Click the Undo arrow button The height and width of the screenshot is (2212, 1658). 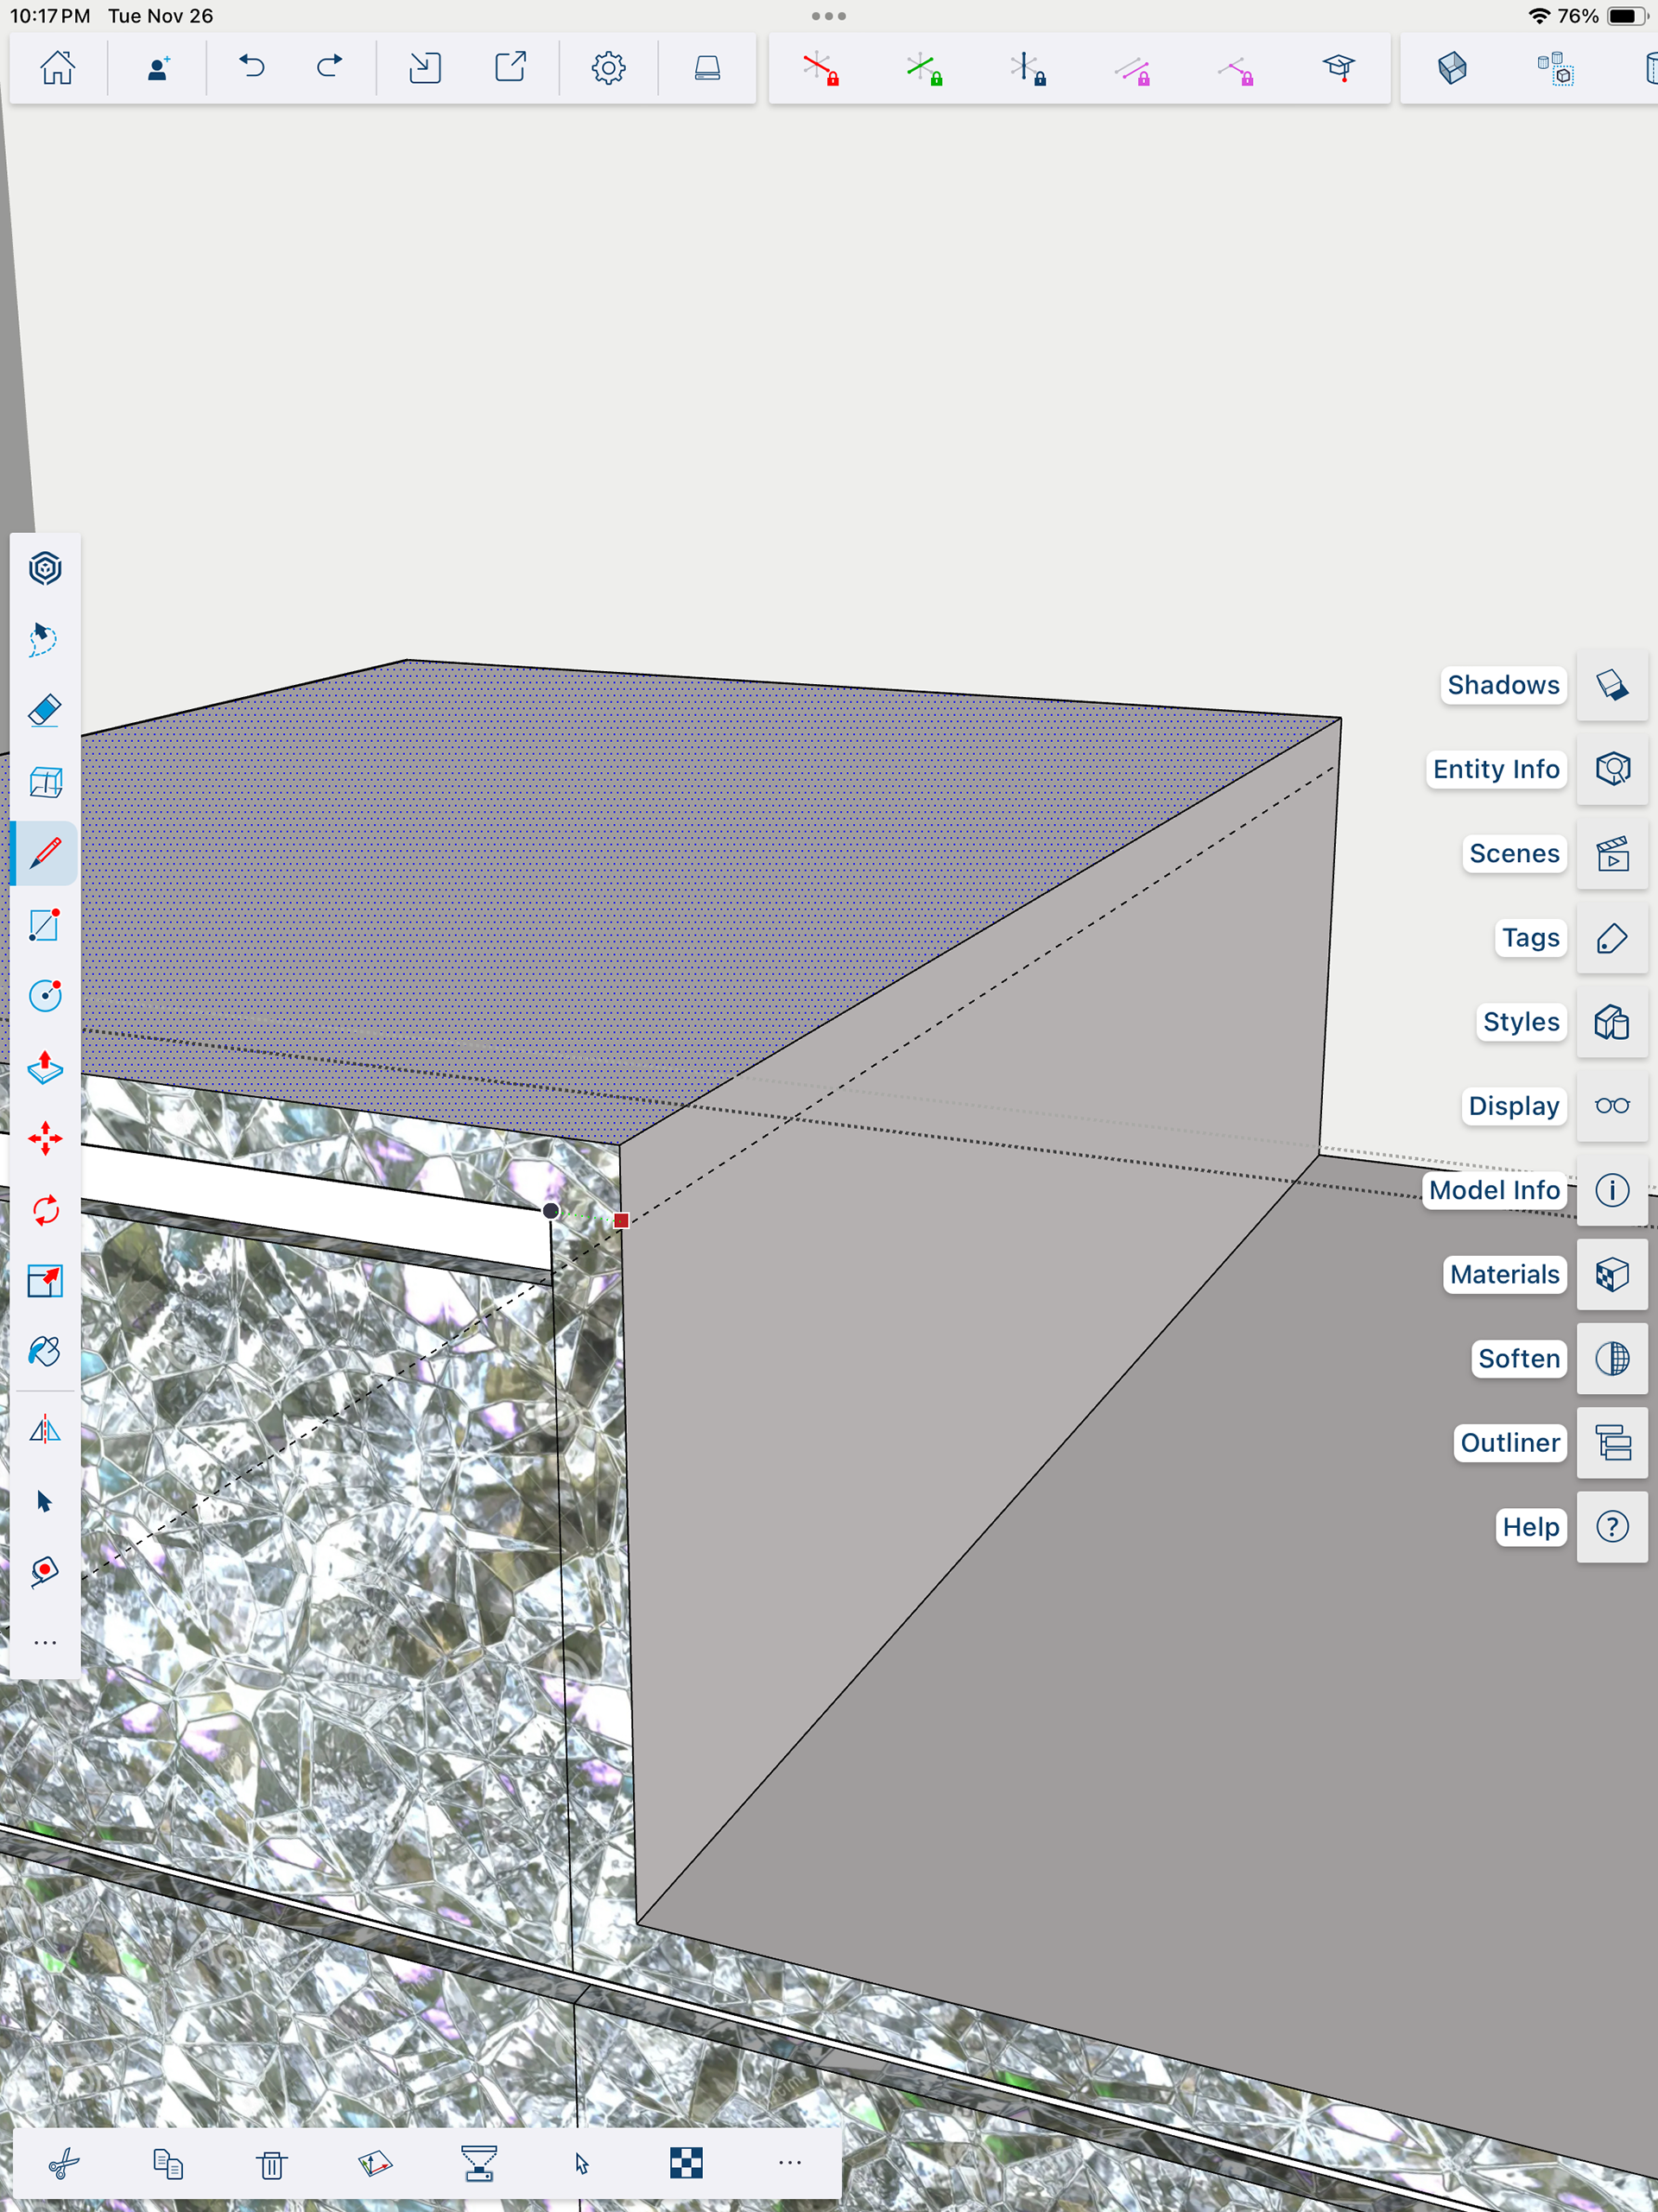[251, 67]
